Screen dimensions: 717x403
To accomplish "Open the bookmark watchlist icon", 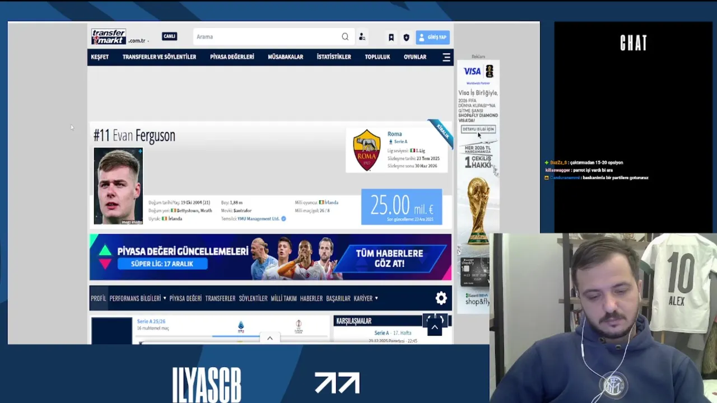I will pyautogui.click(x=391, y=38).
